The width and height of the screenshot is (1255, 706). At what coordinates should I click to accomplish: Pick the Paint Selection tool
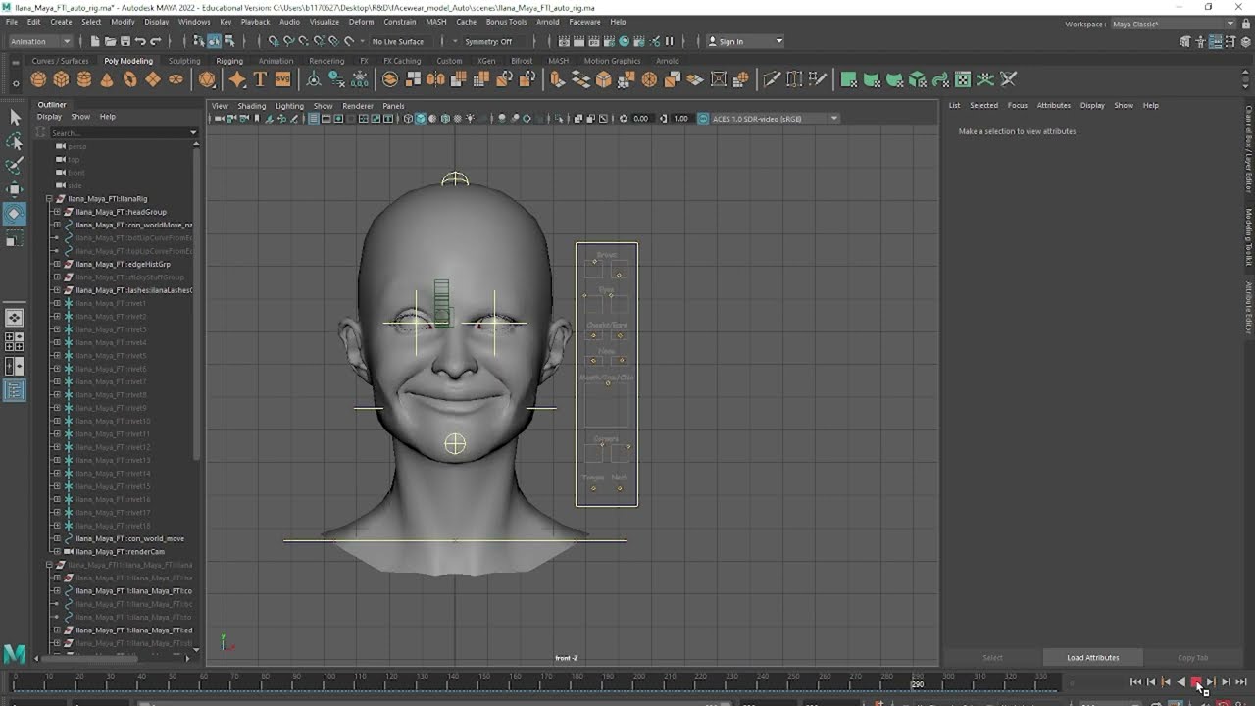pyautogui.click(x=15, y=165)
